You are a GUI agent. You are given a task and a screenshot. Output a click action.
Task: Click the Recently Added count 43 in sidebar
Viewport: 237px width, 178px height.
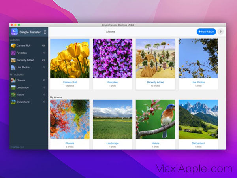pos(43,60)
